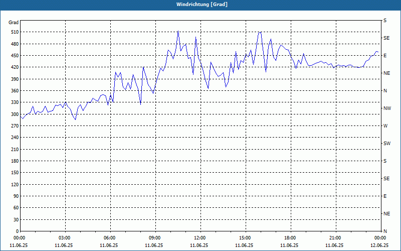The width and height of the screenshot is (401, 251).
Task: Pick the 15:00 time label on the x-axis
Action: pyautogui.click(x=245, y=238)
